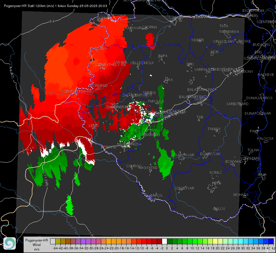276x253 pixels.
Task: Click the NAGYATAD city label
Action: click(148, 168)
